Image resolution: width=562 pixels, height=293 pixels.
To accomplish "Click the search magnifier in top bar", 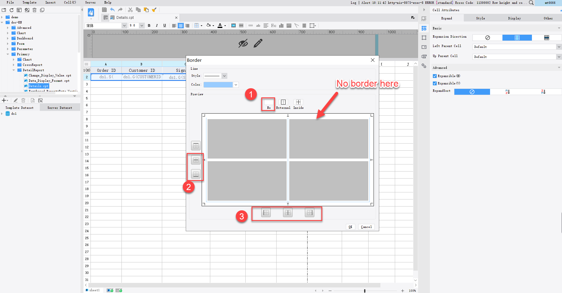I will [531, 3].
